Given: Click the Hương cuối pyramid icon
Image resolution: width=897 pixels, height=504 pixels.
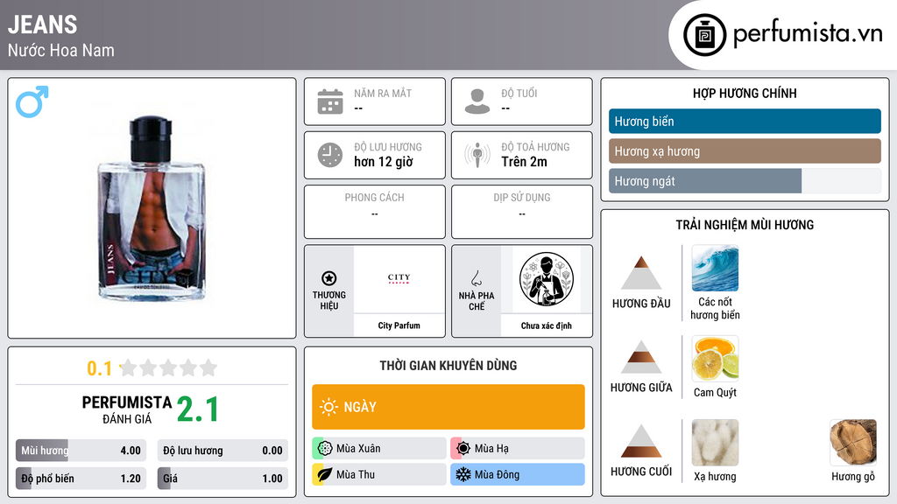Looking at the screenshot, I should coord(641,441).
